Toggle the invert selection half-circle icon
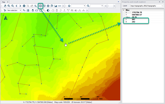This screenshot has height=104, width=165. tap(48, 10)
